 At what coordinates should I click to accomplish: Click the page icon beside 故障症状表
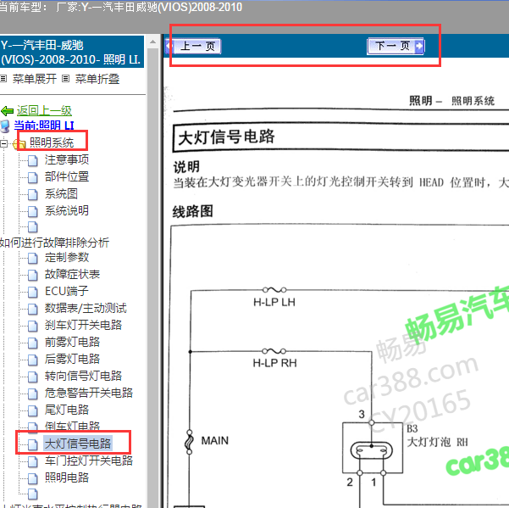tap(32, 275)
